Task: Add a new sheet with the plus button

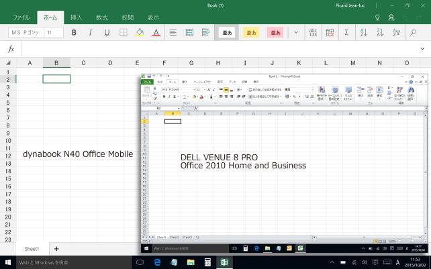Action: pos(56,249)
